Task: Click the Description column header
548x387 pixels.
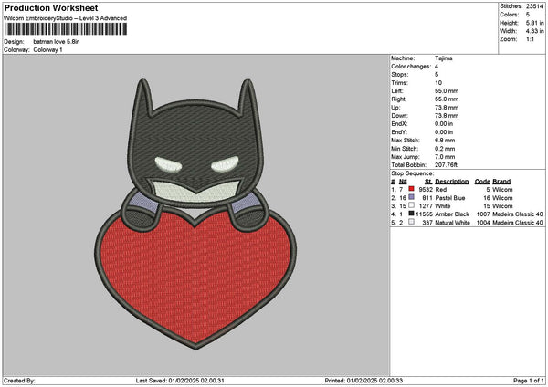Action: [452, 181]
